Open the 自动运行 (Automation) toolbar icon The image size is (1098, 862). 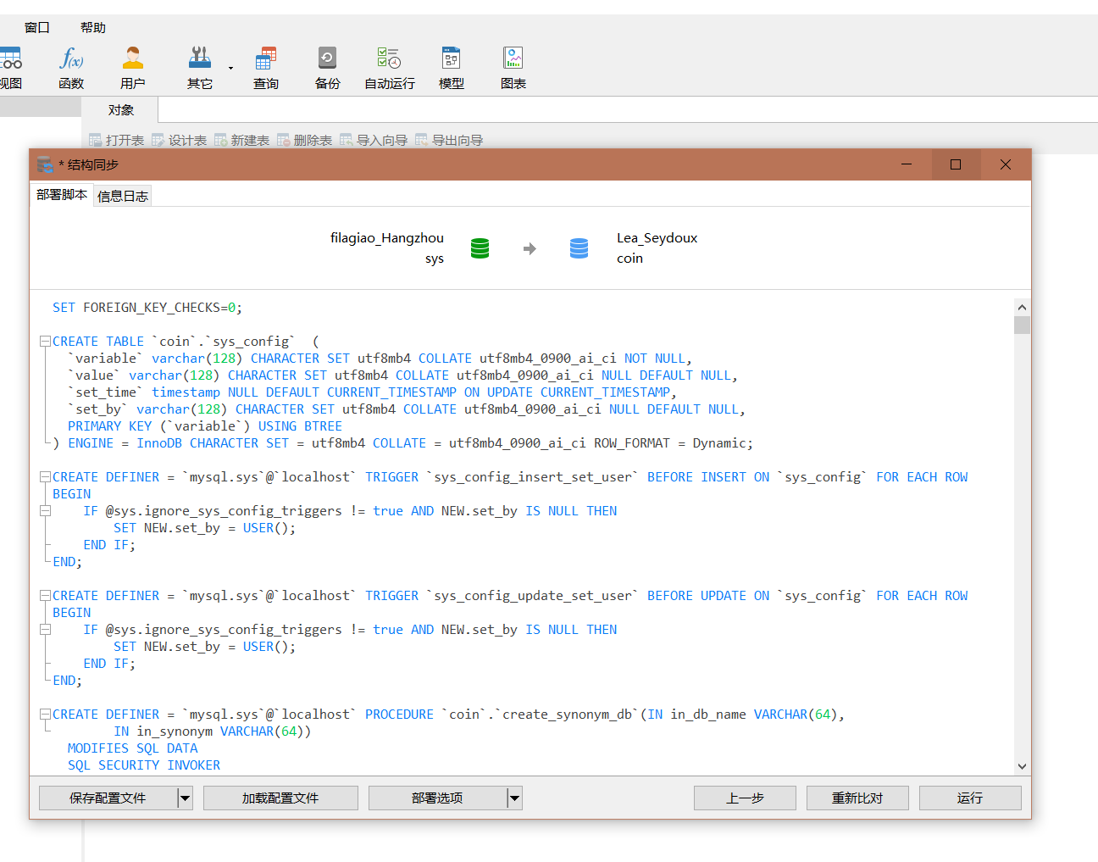coord(390,68)
